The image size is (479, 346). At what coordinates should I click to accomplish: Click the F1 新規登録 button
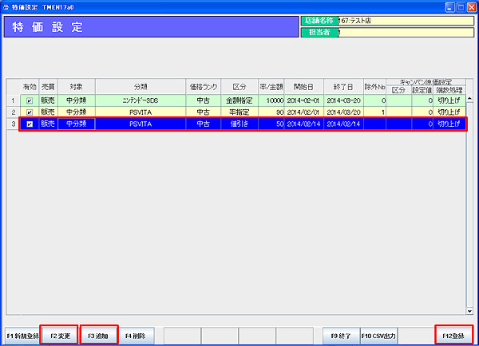tap(22, 336)
